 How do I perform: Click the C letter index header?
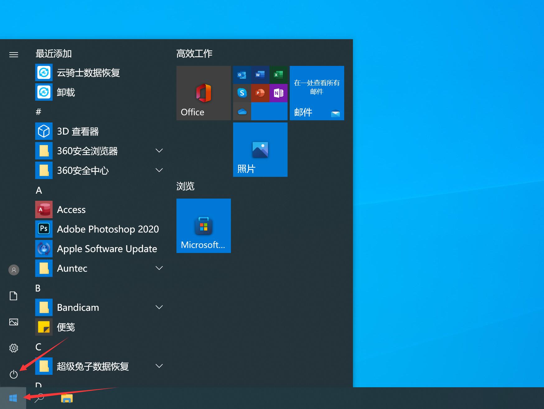coord(38,347)
